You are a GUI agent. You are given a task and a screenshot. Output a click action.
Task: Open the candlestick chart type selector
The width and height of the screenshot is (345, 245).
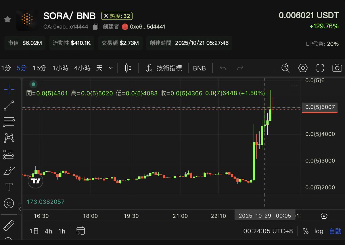tap(128, 68)
